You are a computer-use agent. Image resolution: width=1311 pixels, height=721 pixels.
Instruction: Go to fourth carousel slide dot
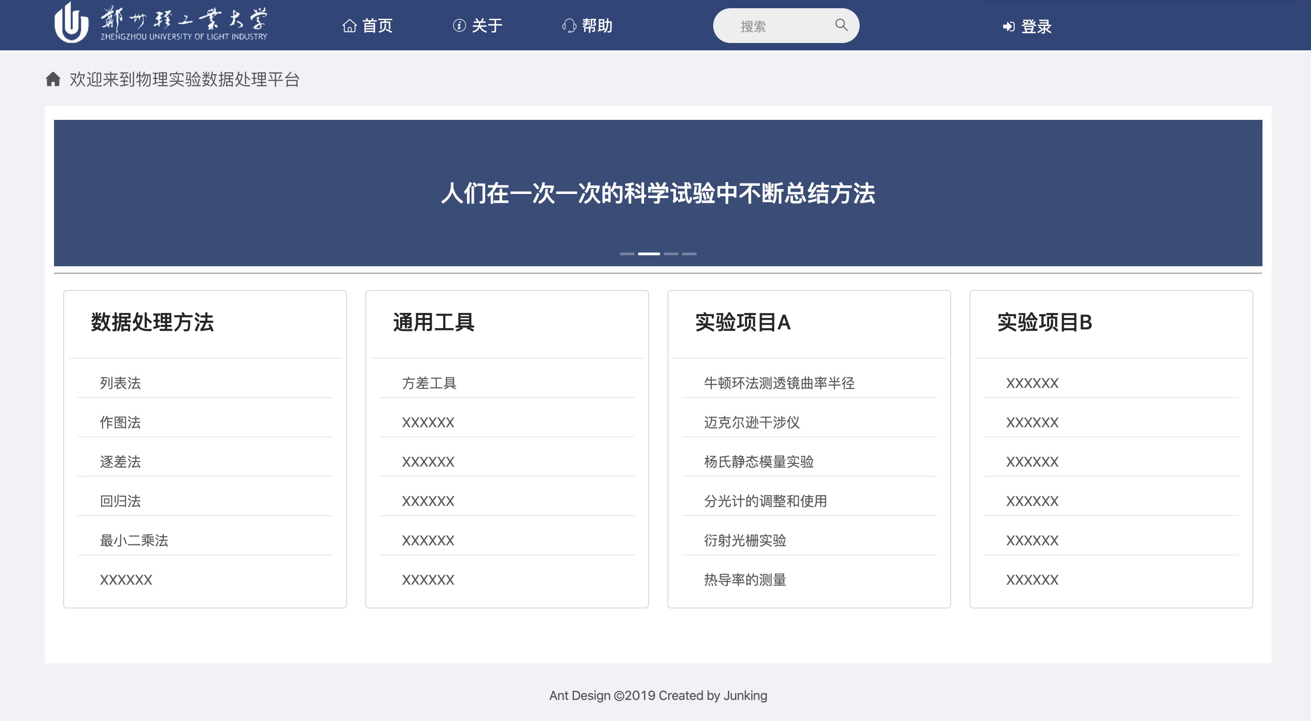pyautogui.click(x=689, y=253)
